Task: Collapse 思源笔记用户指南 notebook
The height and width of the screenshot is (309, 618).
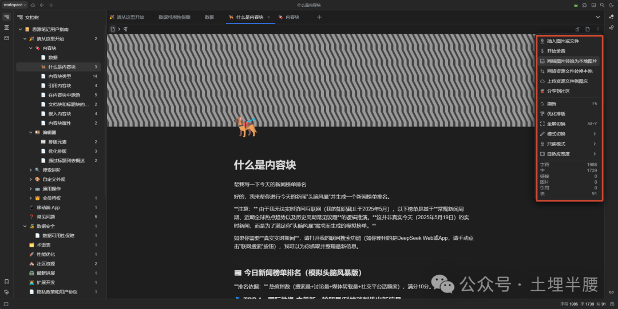Action: [x=20, y=29]
